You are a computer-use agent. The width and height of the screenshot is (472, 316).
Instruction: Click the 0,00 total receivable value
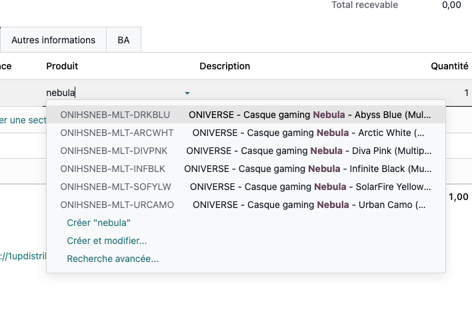(451, 5)
